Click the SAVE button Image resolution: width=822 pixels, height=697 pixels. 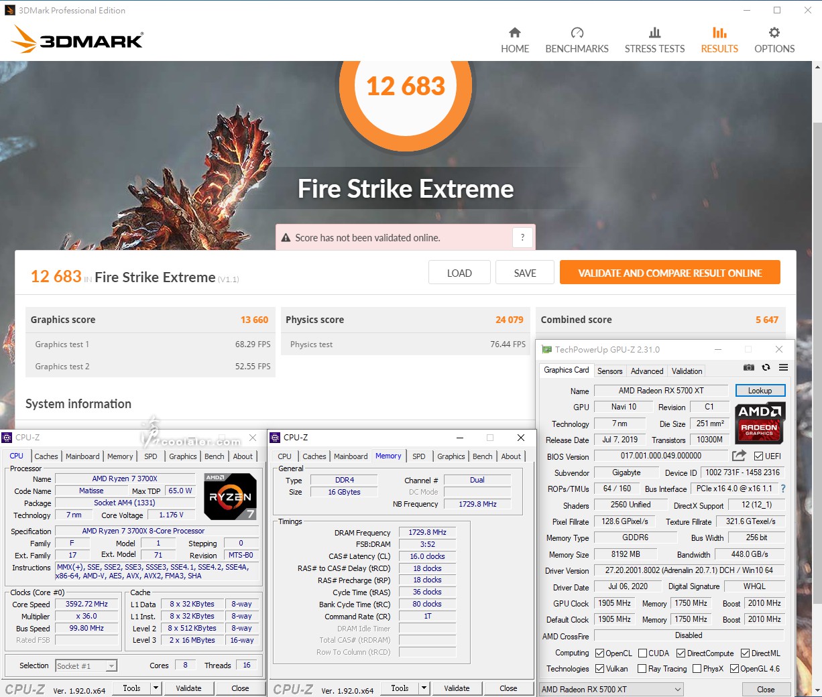click(x=525, y=273)
